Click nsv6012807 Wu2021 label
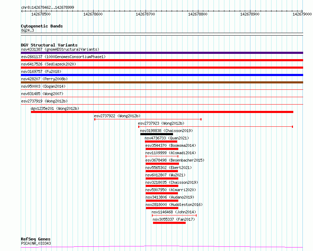 [x=165, y=175]
